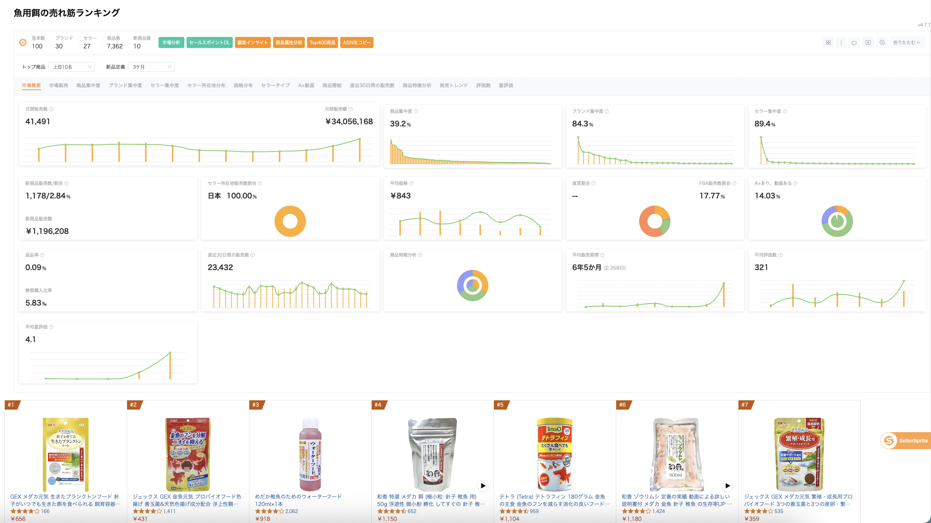Screen dimensions: 931x523
Task: Open the settings gear icon
Action: tap(882, 42)
